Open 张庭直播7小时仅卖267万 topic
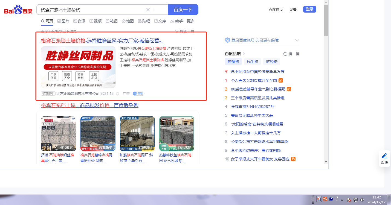This screenshot has width=391, height=205. pyautogui.click(x=253, y=107)
